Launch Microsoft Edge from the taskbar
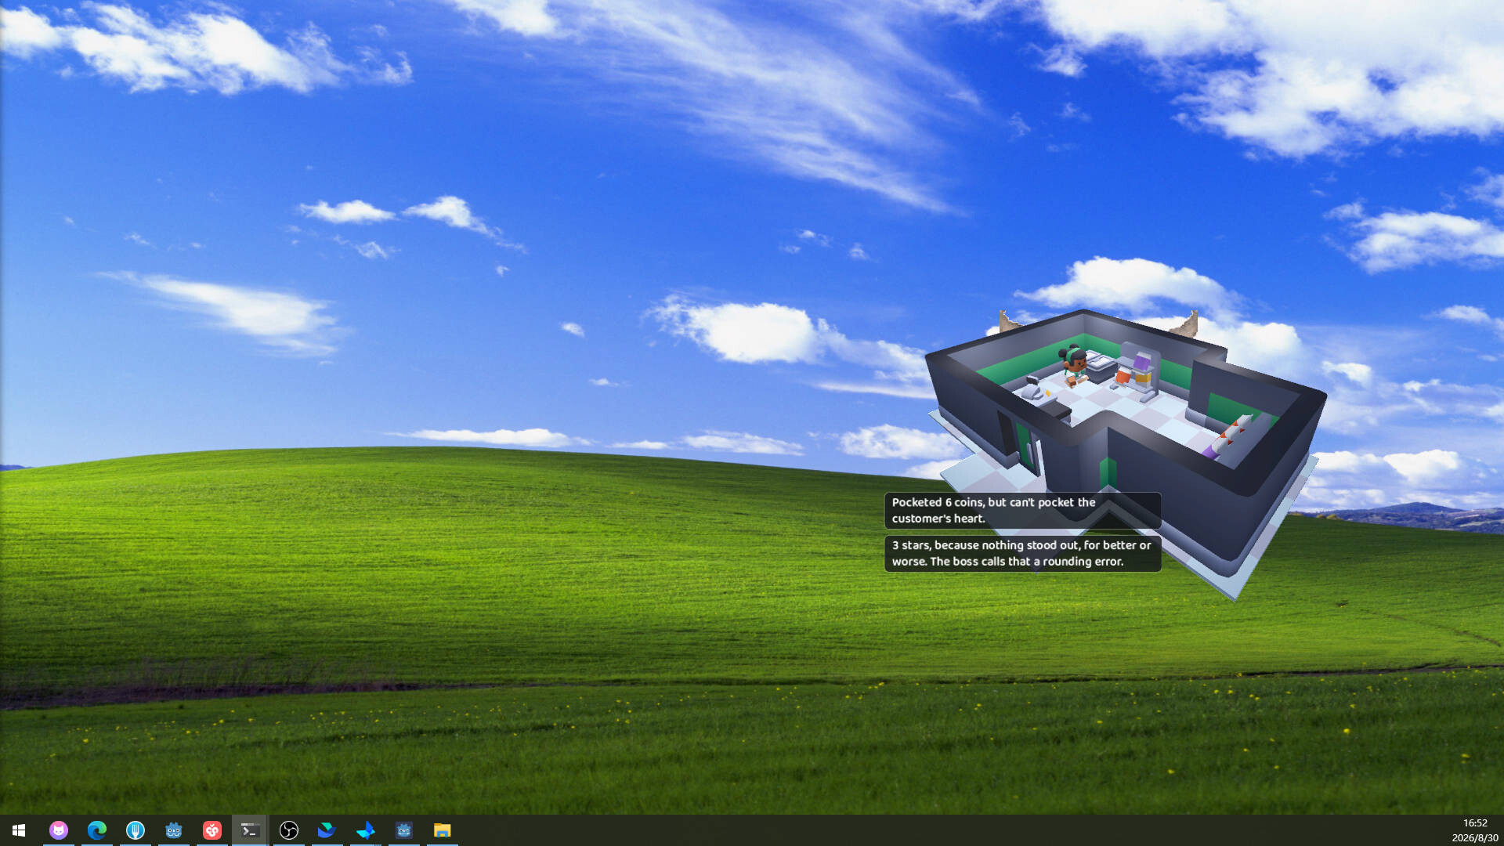Image resolution: width=1504 pixels, height=846 pixels. click(97, 830)
